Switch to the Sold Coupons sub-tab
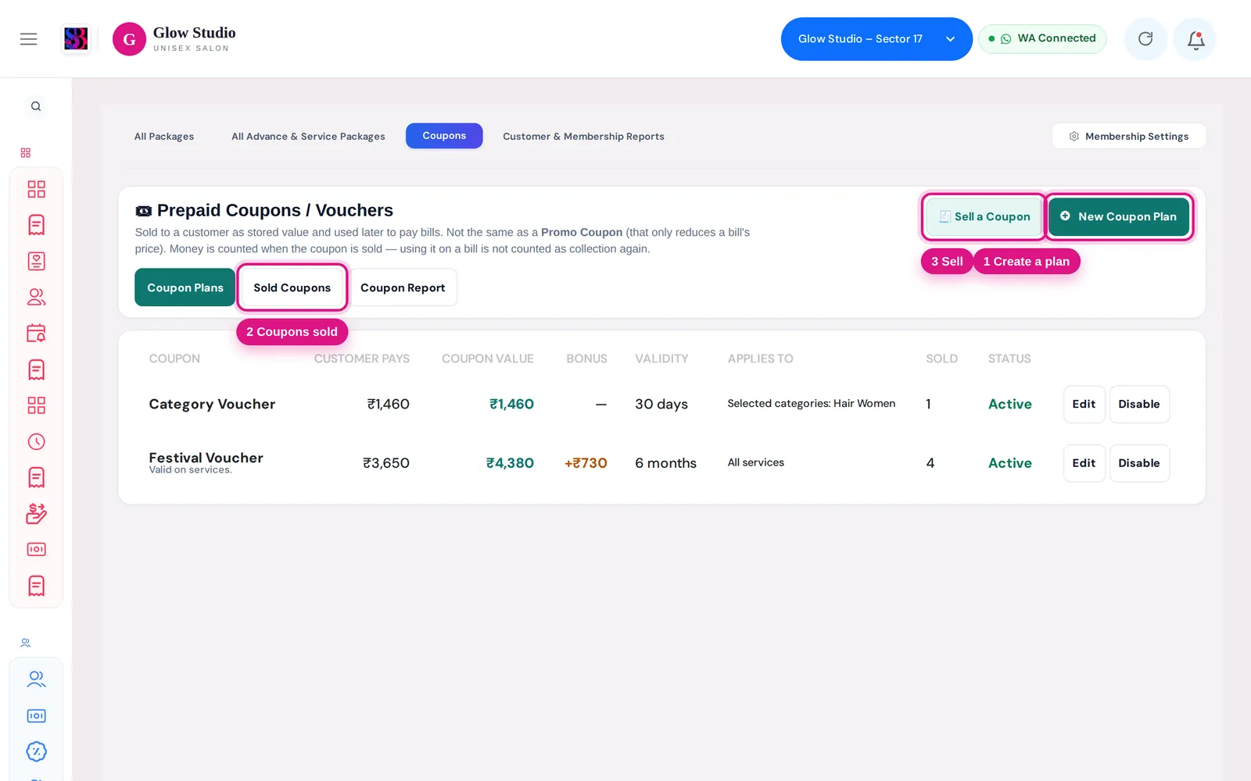Image resolution: width=1251 pixels, height=781 pixels. 292,287
